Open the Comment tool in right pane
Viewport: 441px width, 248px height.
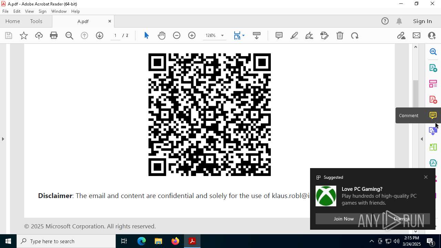tap(433, 115)
